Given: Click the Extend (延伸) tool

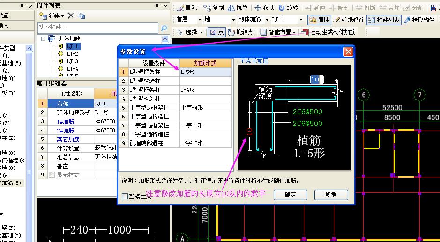Looking at the screenshot, I should coord(315,8).
